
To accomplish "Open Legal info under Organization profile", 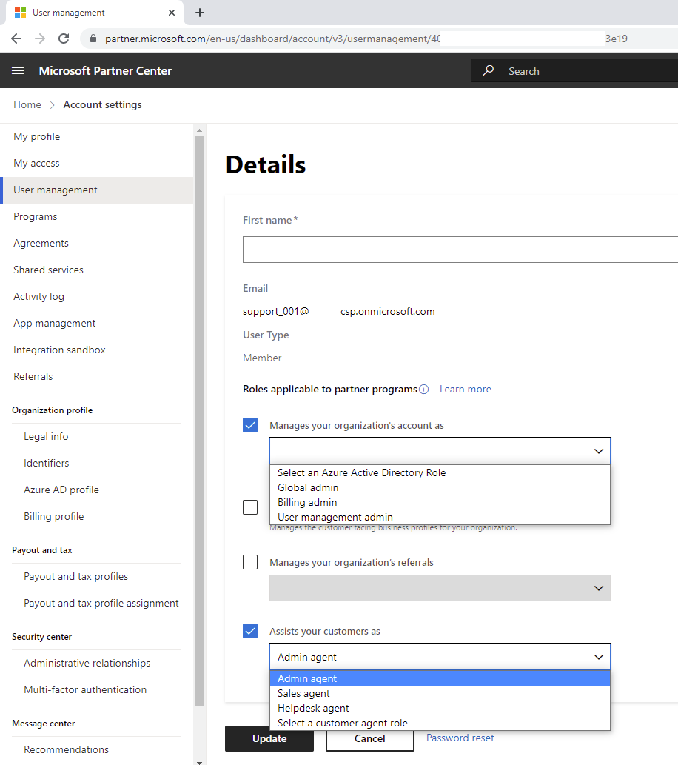I will pos(46,437).
